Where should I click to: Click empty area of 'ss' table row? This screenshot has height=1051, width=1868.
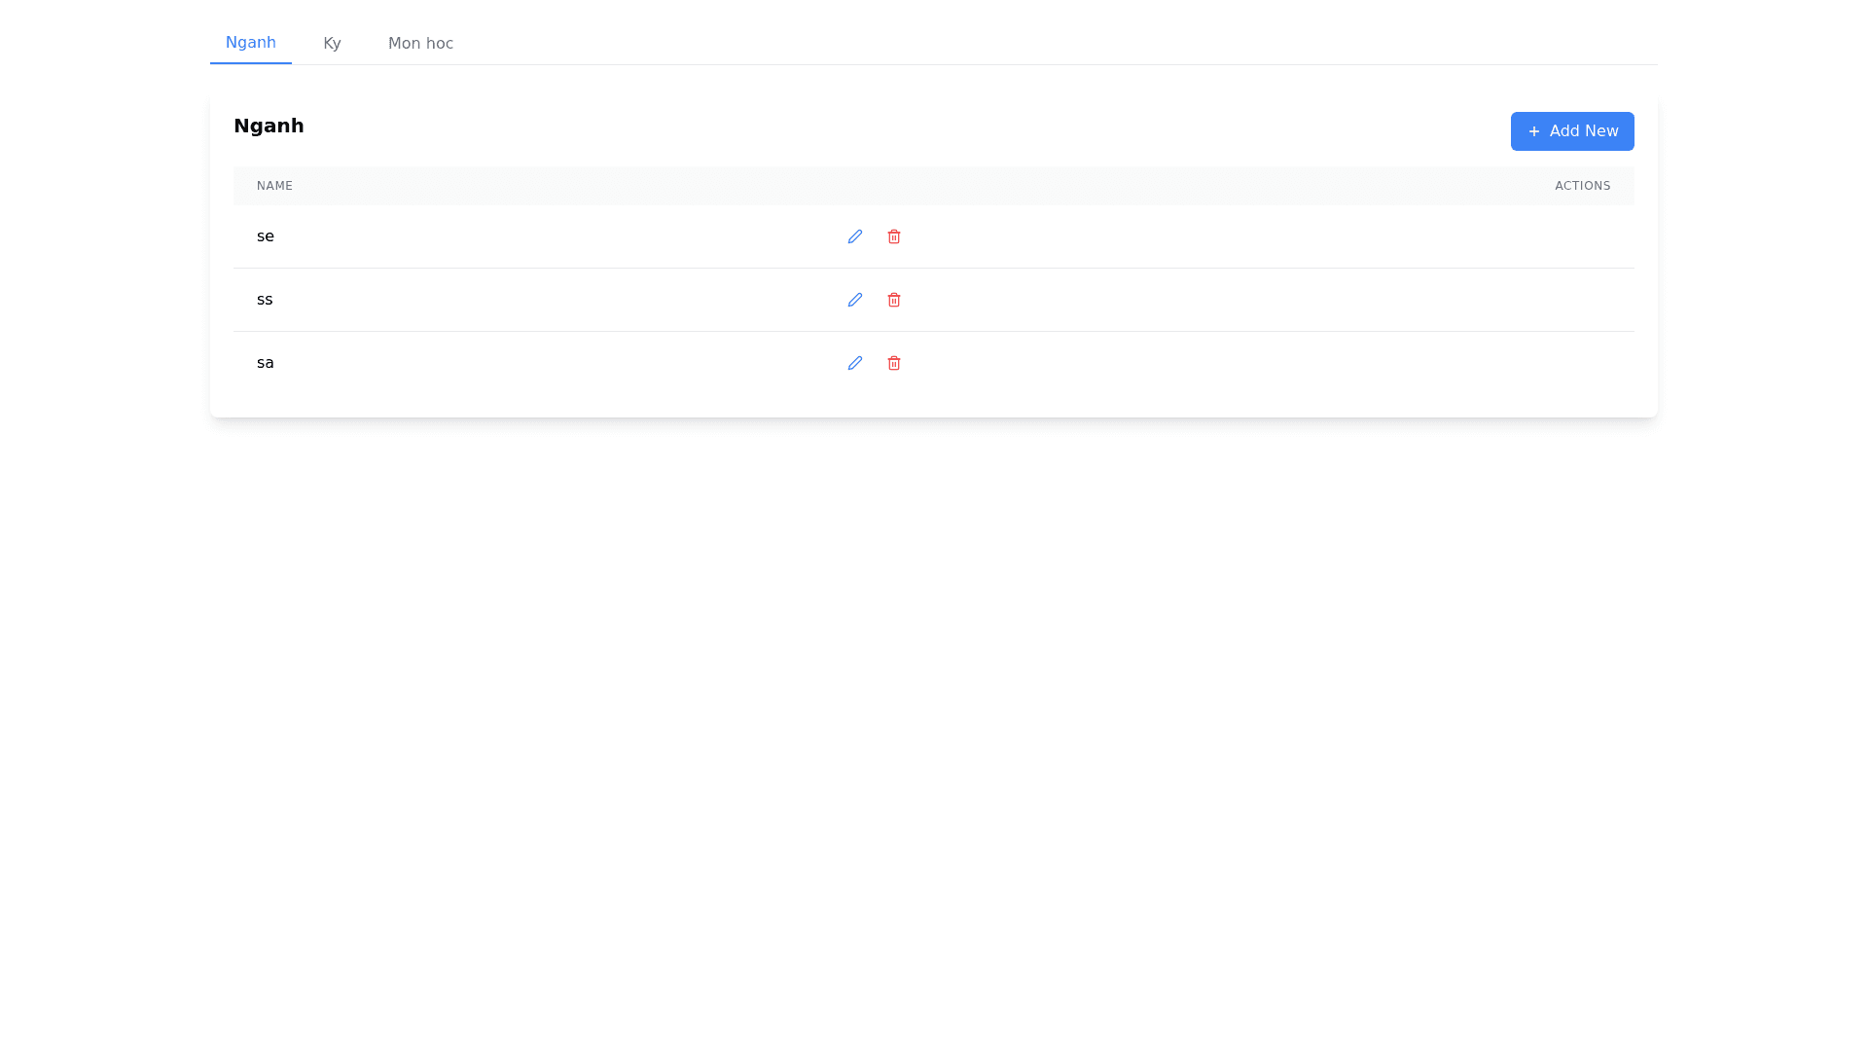coord(1265,300)
